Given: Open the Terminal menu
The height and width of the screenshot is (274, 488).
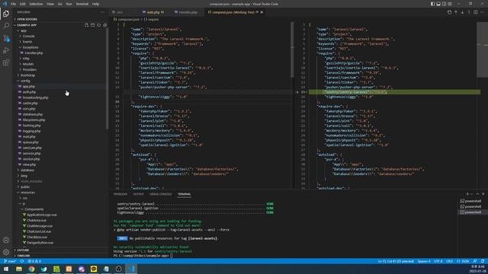Looking at the screenshot, I should [82, 4].
